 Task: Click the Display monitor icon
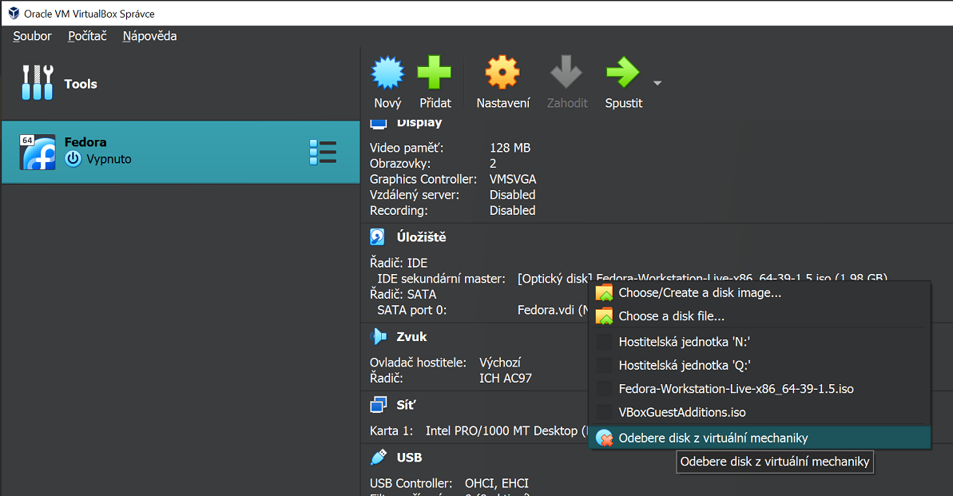tap(379, 123)
